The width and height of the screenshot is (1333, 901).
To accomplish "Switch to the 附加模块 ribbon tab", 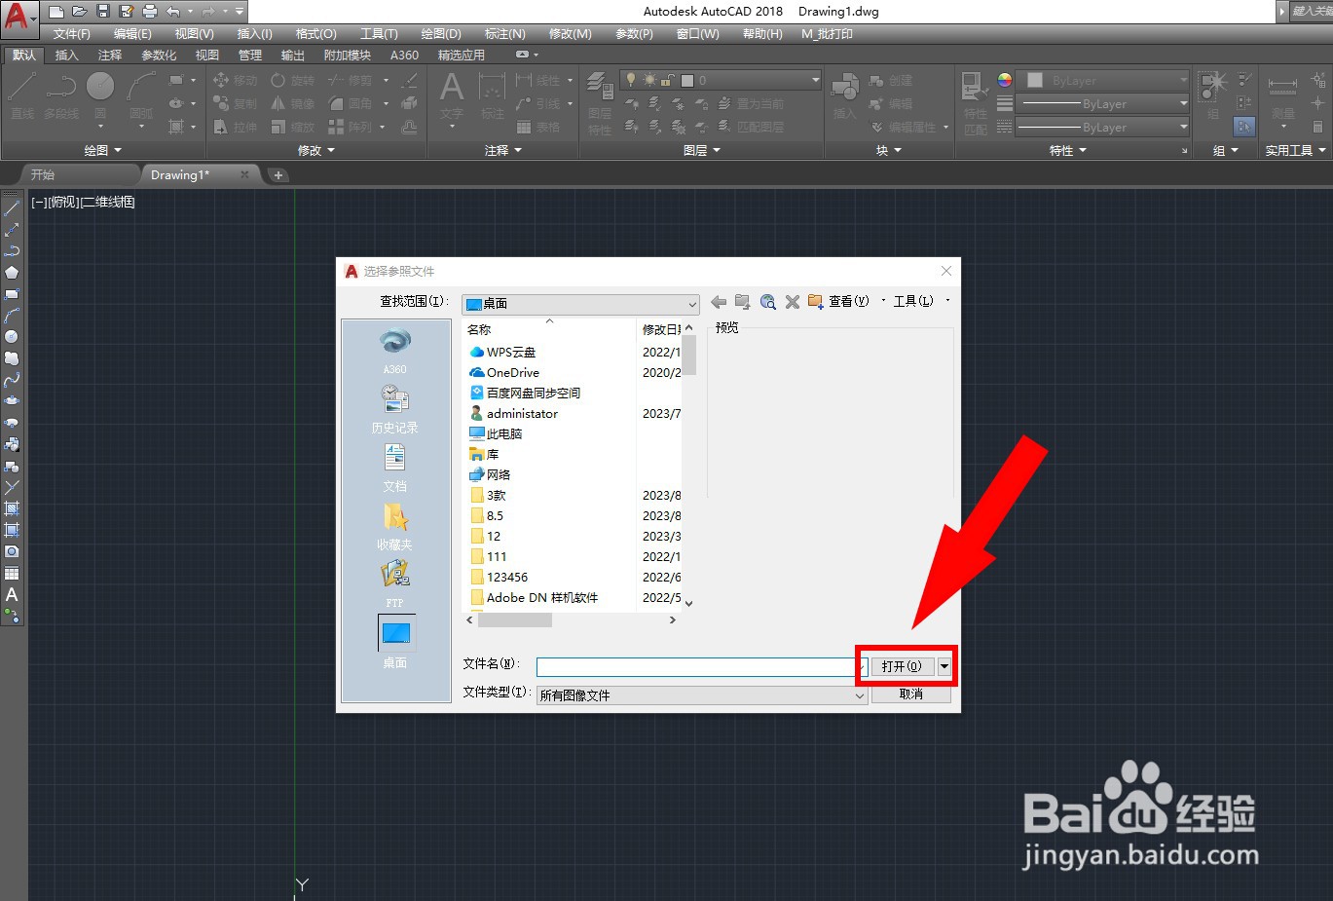I will tap(348, 56).
